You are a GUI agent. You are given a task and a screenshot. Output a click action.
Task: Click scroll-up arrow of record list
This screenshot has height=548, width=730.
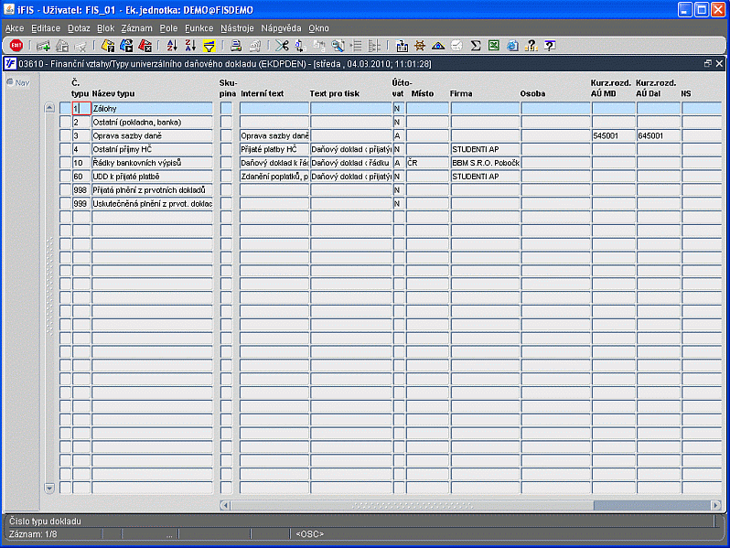(50, 108)
